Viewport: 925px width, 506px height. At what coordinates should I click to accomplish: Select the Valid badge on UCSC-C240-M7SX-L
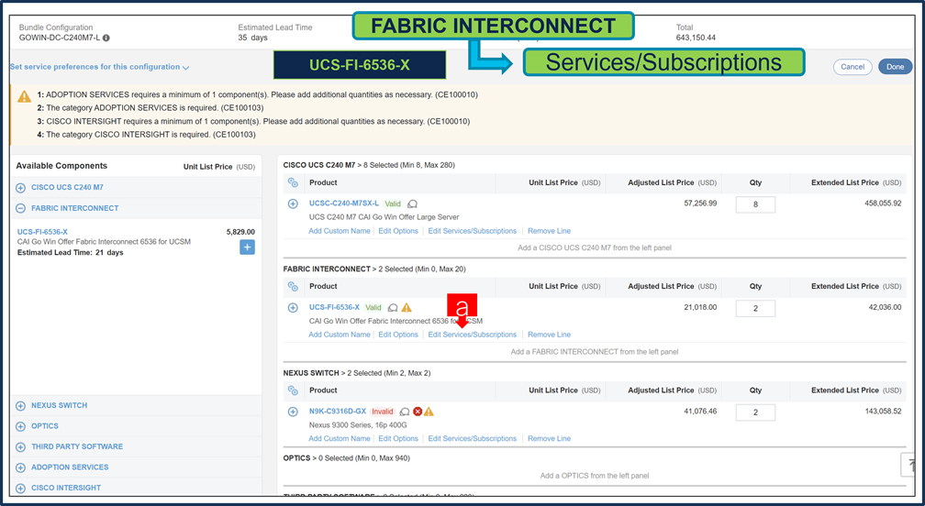click(393, 203)
